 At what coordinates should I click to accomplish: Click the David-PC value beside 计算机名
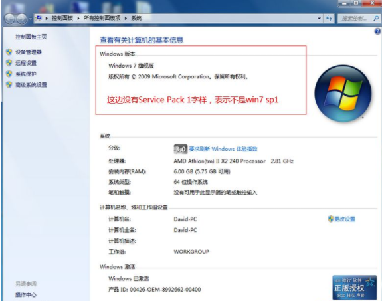point(185,219)
